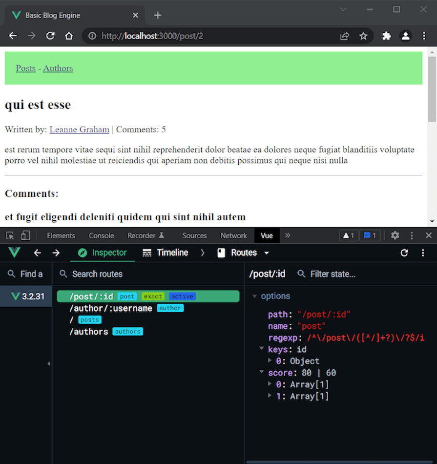Refresh Vue devtools with the reload icon

point(404,253)
